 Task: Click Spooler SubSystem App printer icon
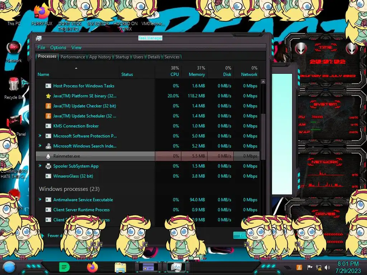pos(48,166)
